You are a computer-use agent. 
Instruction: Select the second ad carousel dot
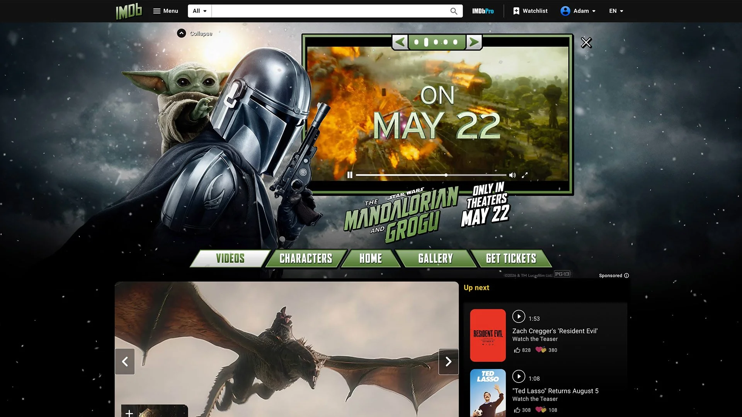tap(426, 42)
